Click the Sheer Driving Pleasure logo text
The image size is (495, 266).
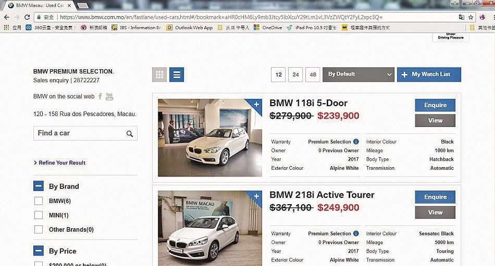pyautogui.click(x=451, y=36)
